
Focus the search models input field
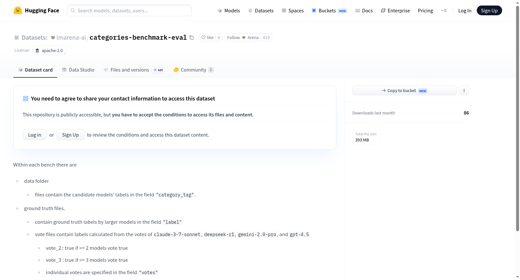[129, 10]
